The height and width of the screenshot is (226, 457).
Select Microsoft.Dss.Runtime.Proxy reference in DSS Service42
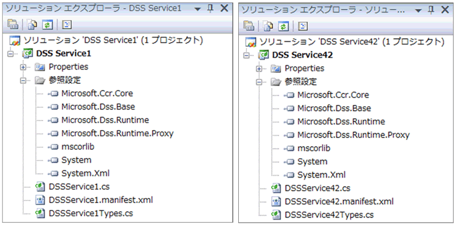pyautogui.click(x=354, y=135)
